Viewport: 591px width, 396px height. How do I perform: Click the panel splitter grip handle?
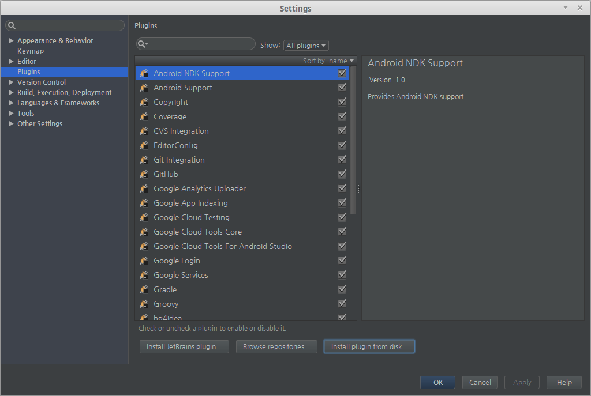coord(359,188)
